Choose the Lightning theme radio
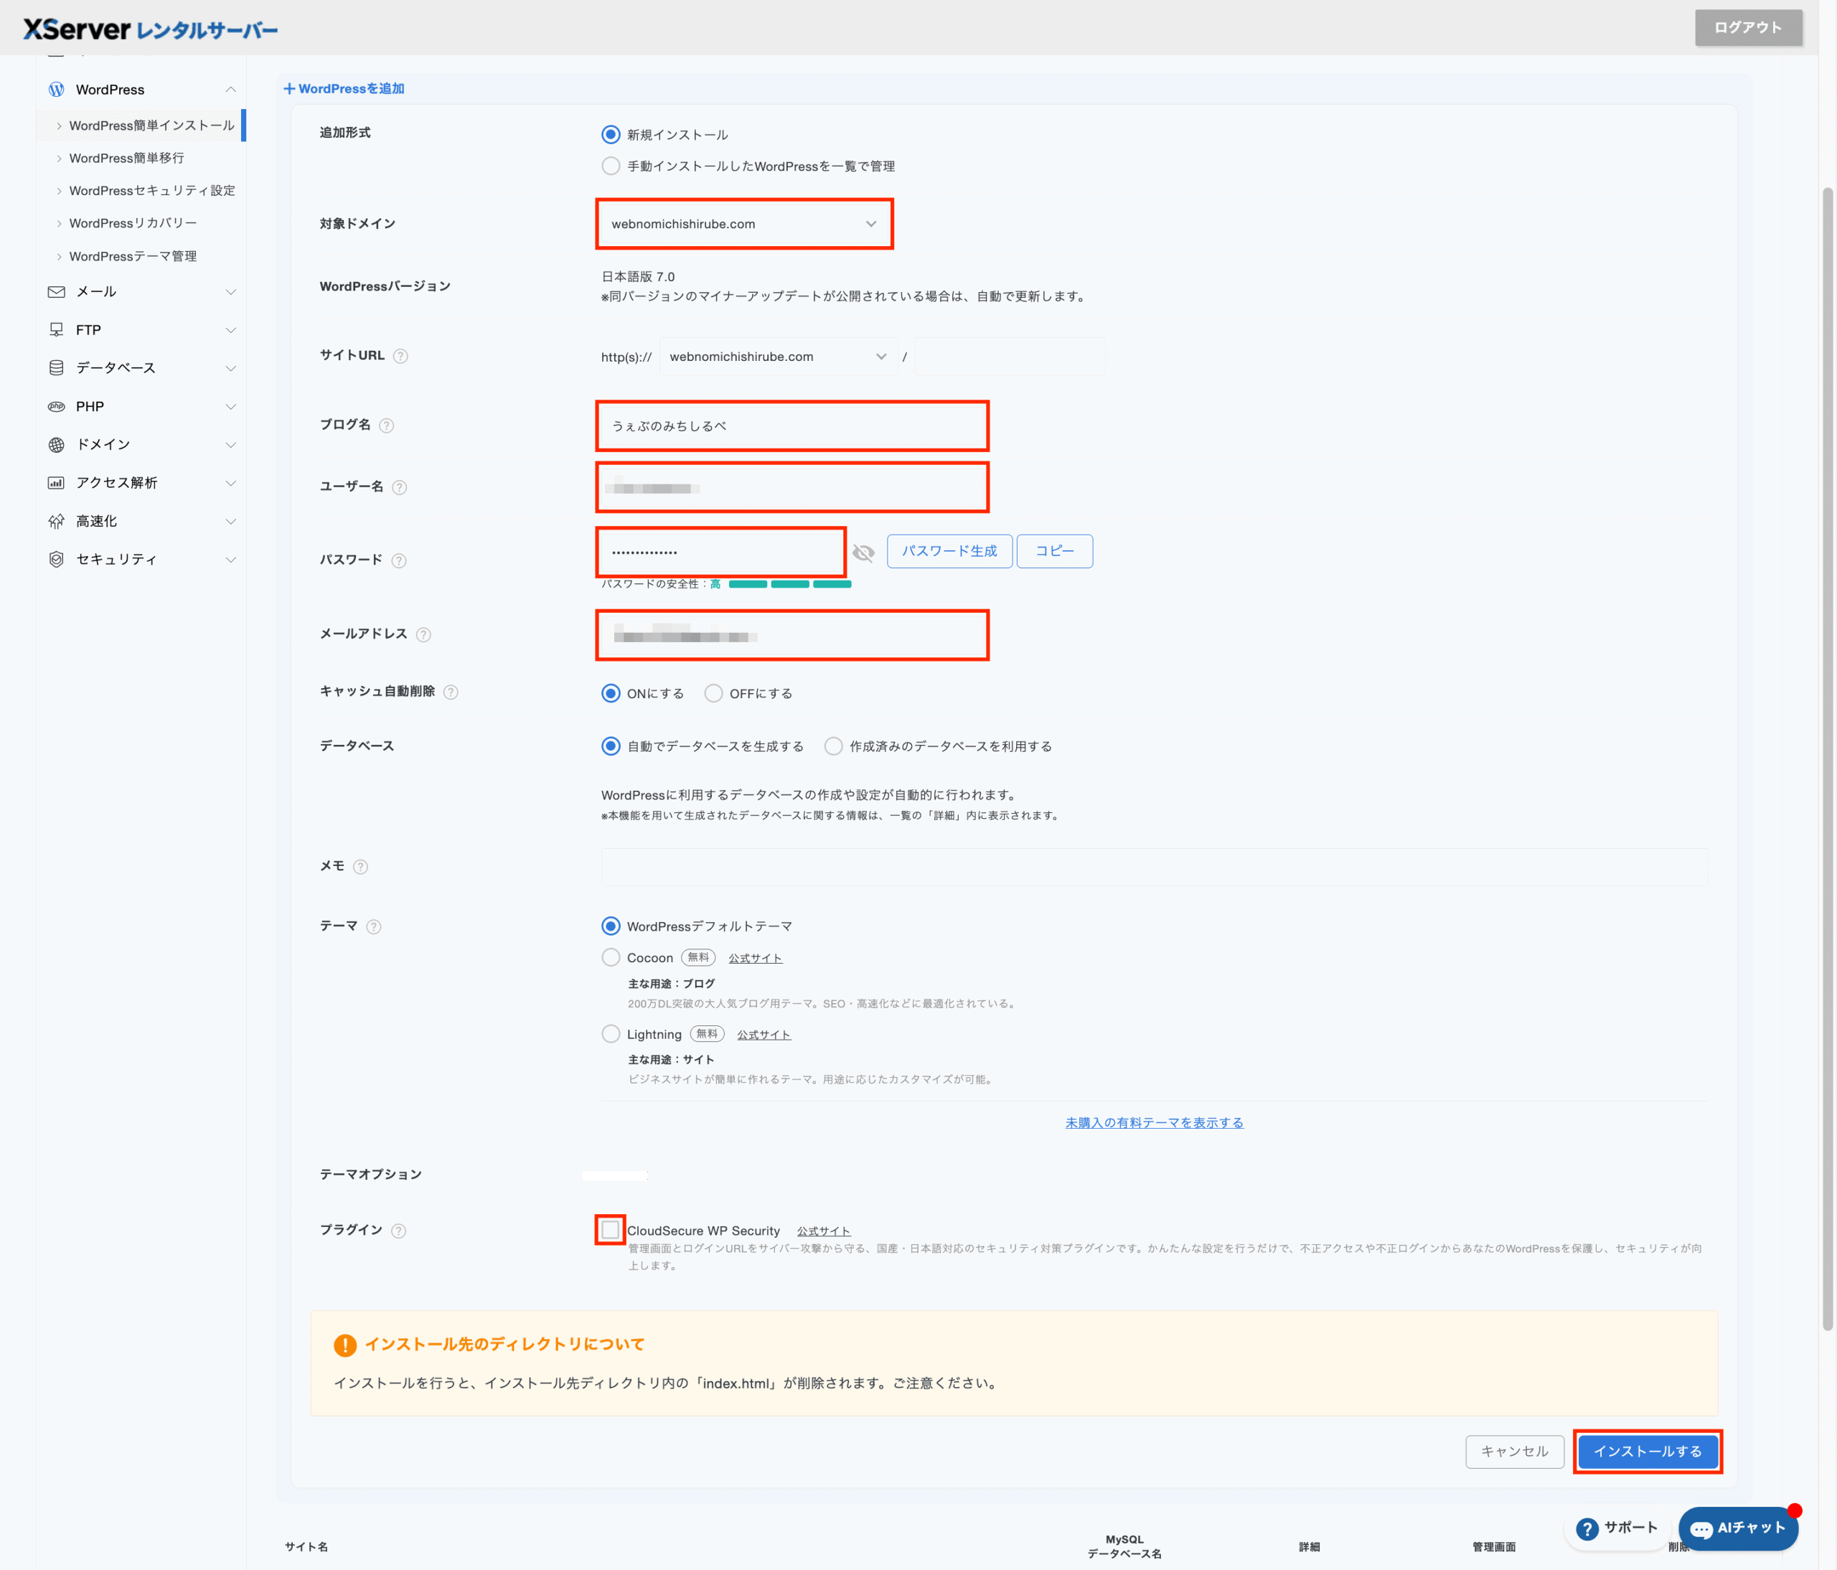 611,1034
